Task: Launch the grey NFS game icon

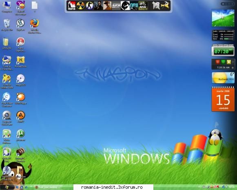Action: pyautogui.click(x=116, y=6)
